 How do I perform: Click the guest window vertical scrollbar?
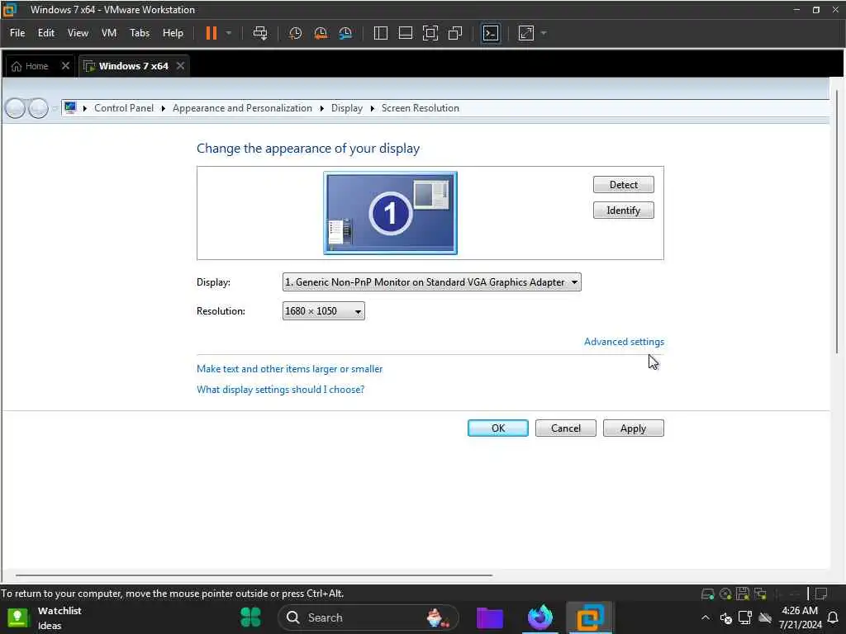coord(838,221)
